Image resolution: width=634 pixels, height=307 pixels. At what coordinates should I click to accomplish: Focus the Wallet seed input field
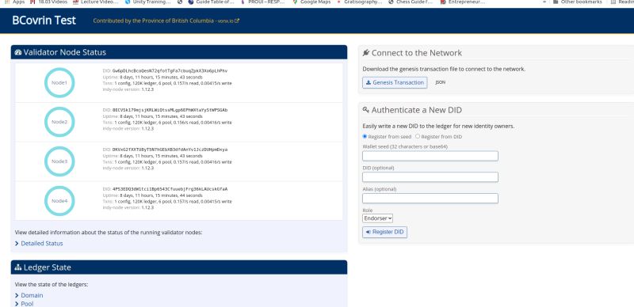[430, 156]
